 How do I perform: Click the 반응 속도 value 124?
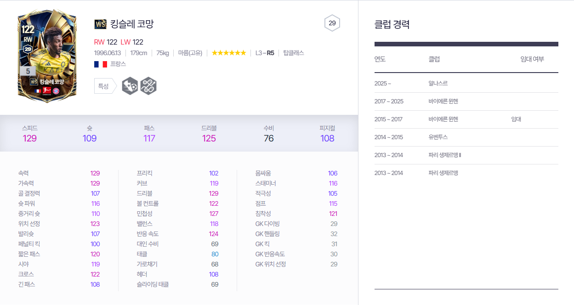coord(214,234)
